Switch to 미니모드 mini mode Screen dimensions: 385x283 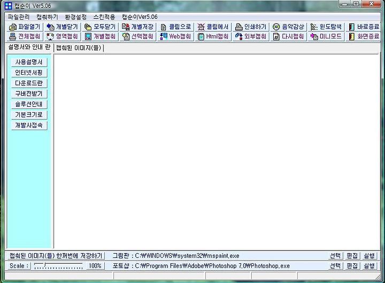click(326, 36)
